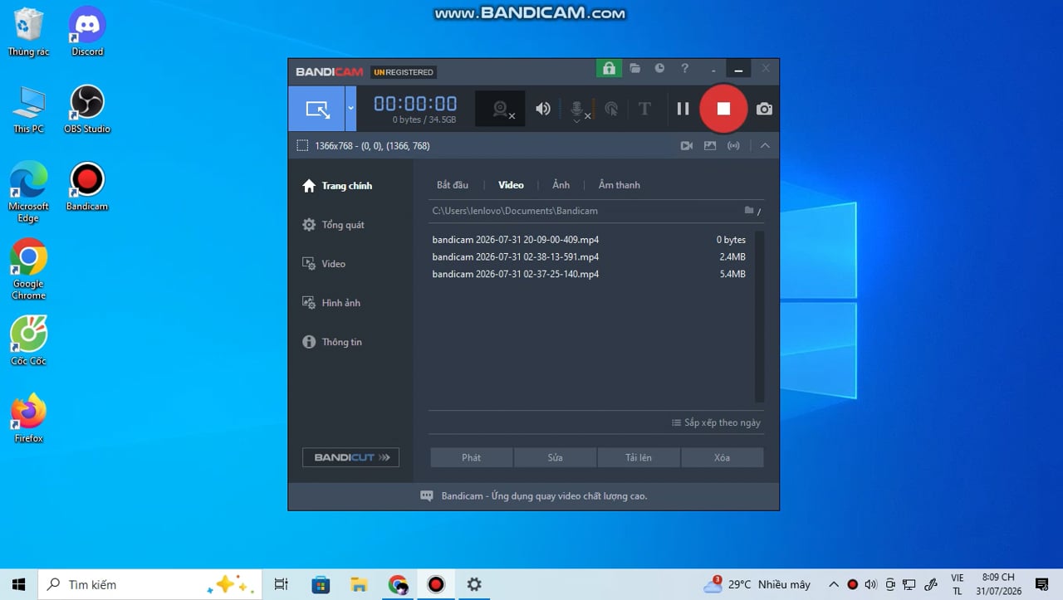Click the speech bubble icon in footer

(427, 496)
